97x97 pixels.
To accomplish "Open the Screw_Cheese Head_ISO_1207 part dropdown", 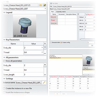I will click(x=45, y=9).
